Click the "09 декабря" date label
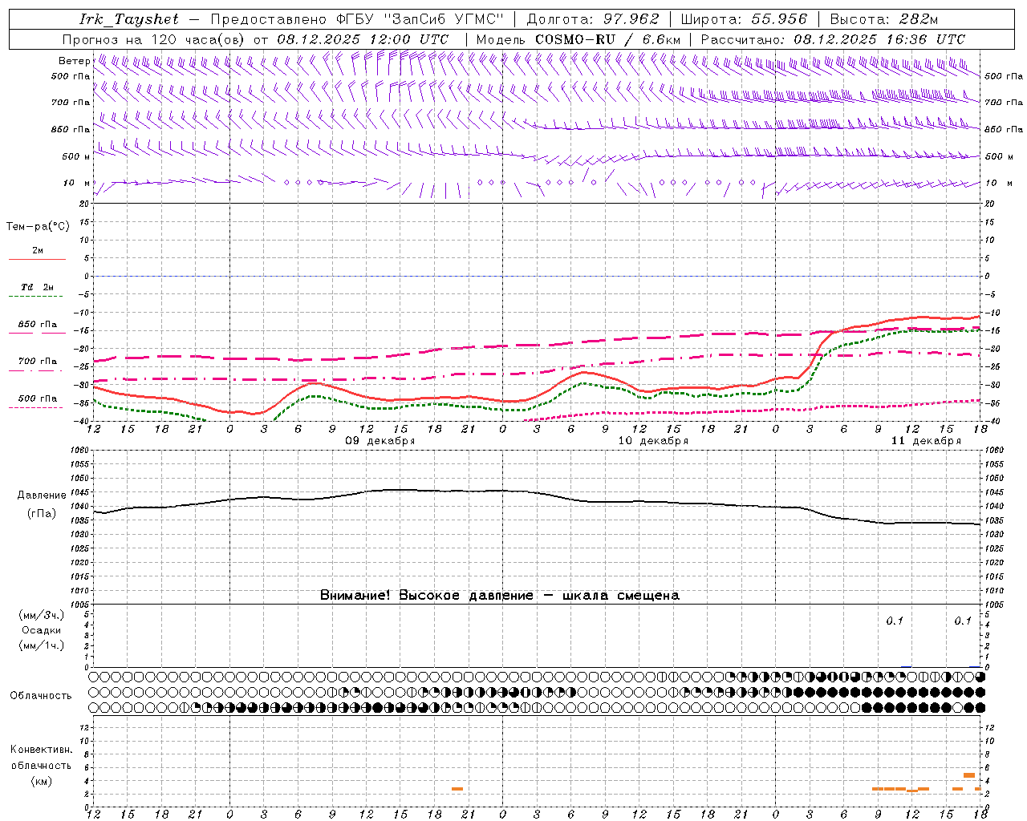The height and width of the screenshot is (821, 1027). tap(380, 441)
